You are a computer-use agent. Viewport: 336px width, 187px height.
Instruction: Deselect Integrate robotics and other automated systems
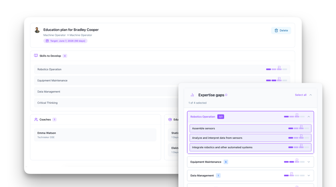[x=243, y=147]
